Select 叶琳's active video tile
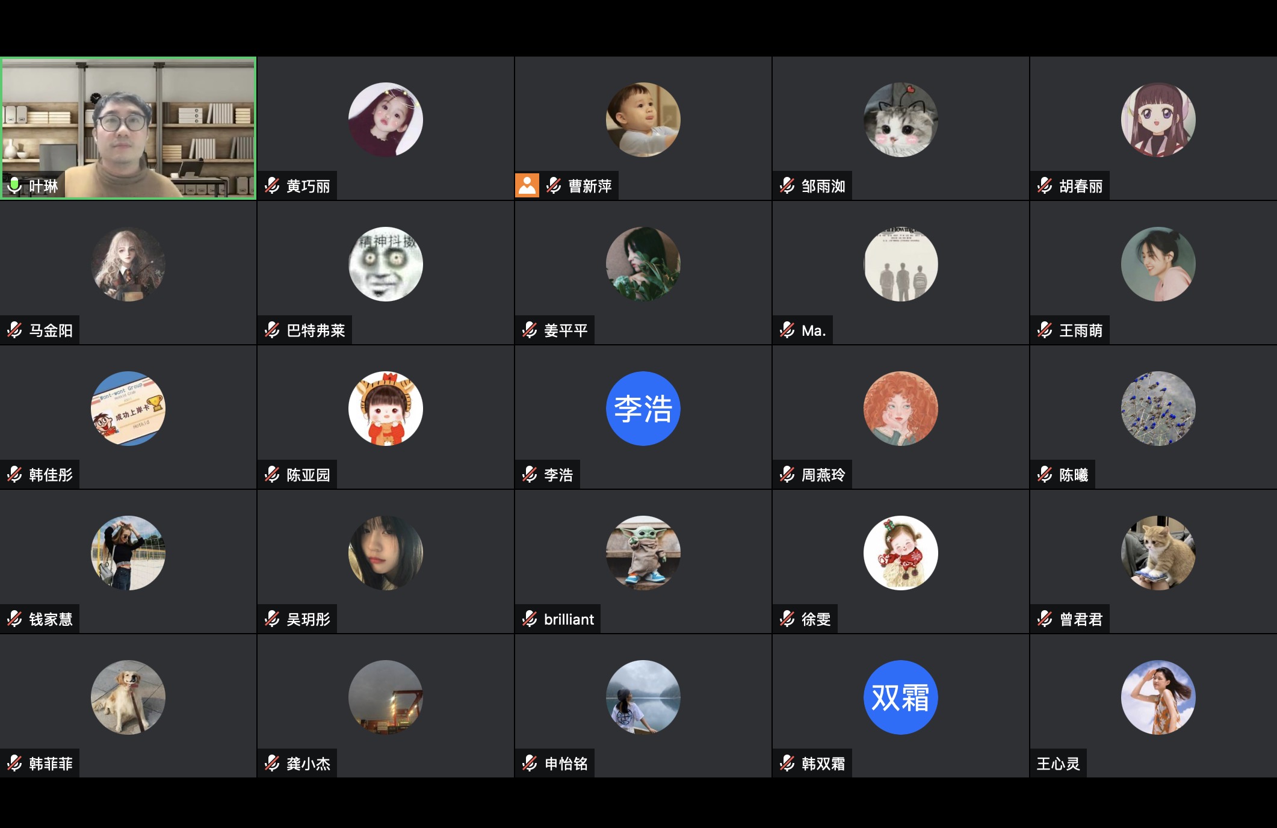1277x828 pixels. (128, 128)
